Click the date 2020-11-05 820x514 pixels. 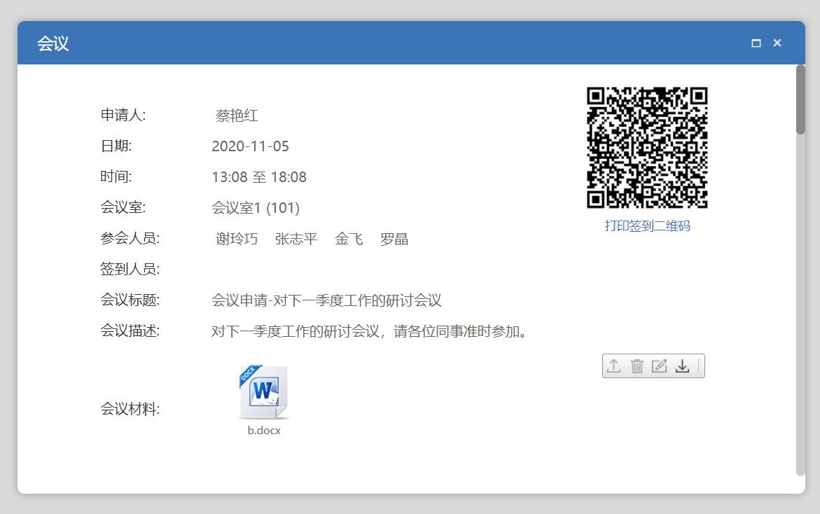pyautogui.click(x=250, y=146)
